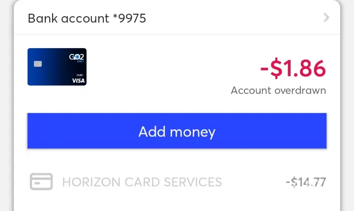Tap the Bank account *9975 title
This screenshot has height=211, width=354.
[87, 18]
